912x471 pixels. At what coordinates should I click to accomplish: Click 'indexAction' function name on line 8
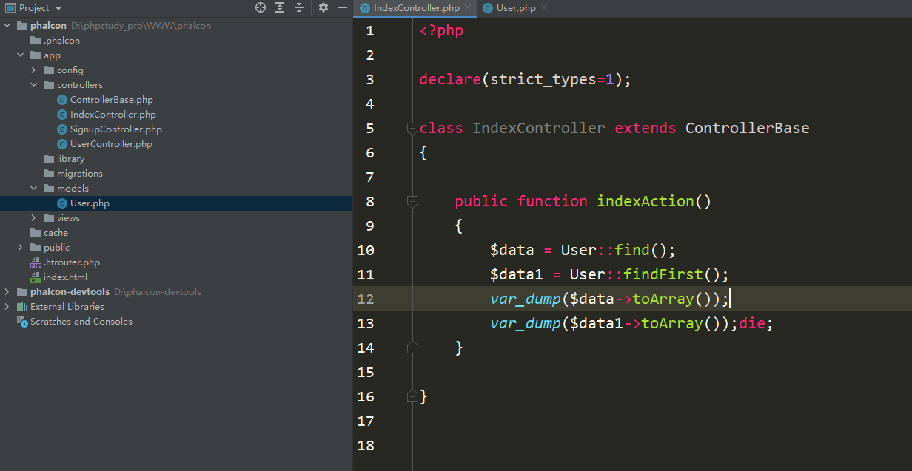(646, 201)
